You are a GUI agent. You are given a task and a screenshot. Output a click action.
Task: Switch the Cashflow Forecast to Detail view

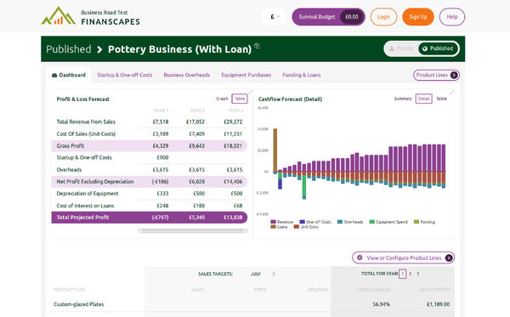[x=424, y=99]
